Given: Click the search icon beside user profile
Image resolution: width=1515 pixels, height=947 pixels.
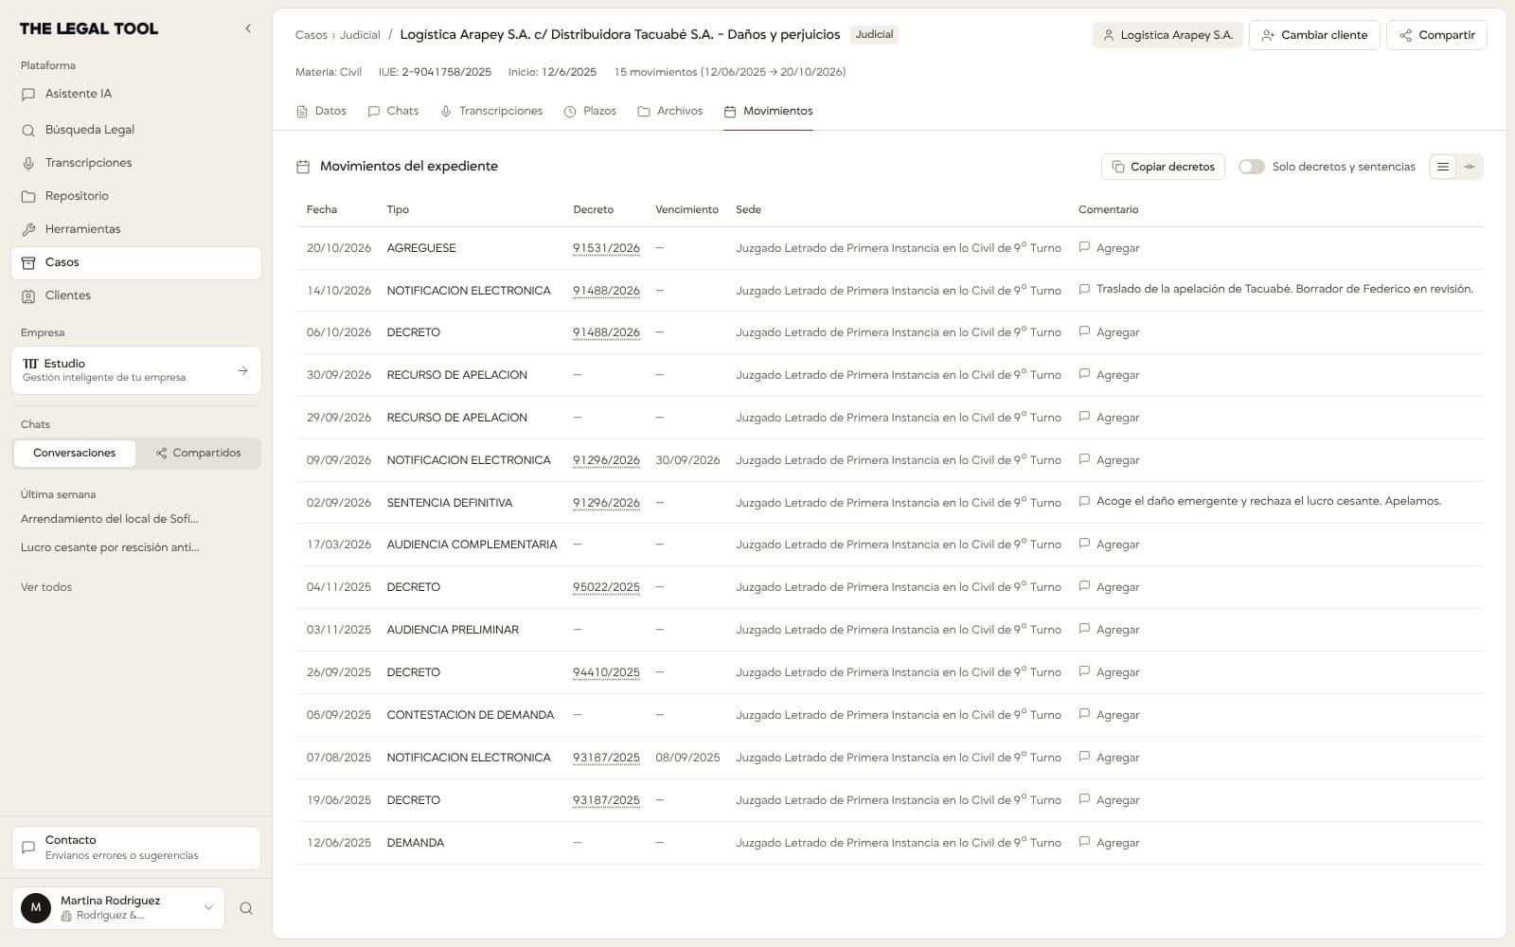Looking at the screenshot, I should click(246, 908).
